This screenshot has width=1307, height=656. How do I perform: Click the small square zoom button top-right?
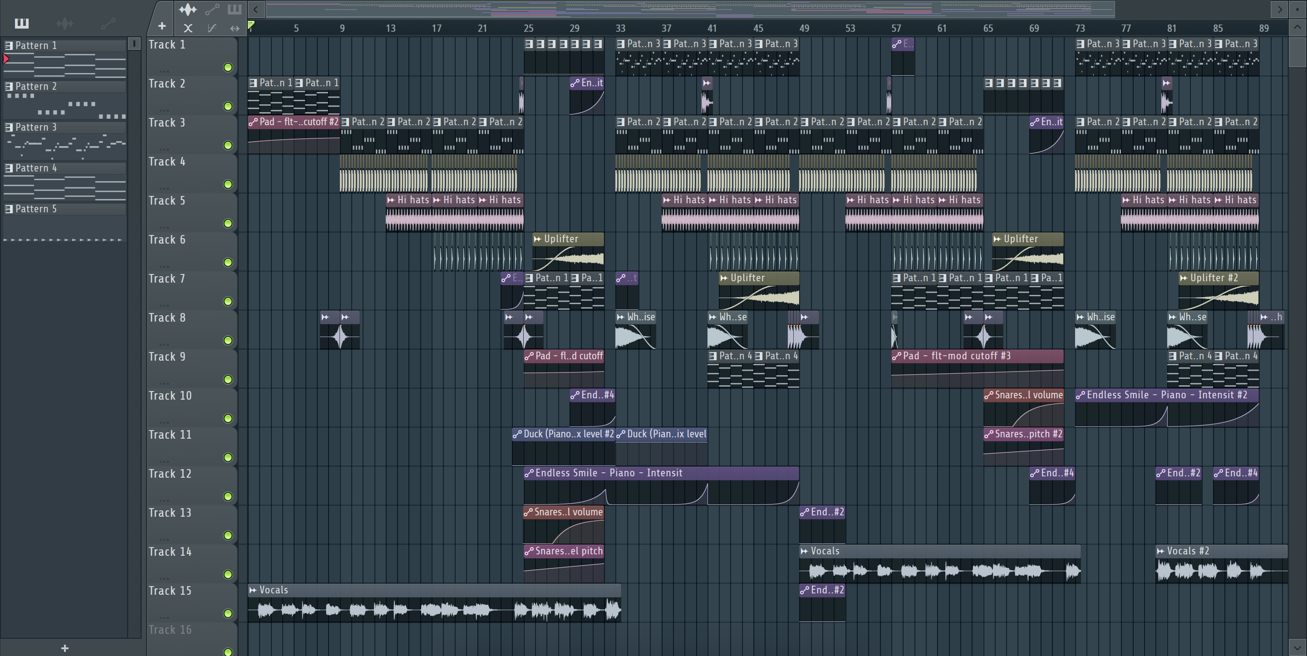[1297, 9]
